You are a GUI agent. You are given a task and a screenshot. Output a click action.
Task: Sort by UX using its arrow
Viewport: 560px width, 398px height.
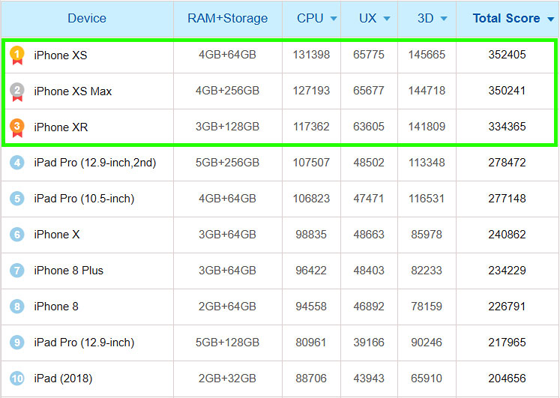tap(387, 19)
